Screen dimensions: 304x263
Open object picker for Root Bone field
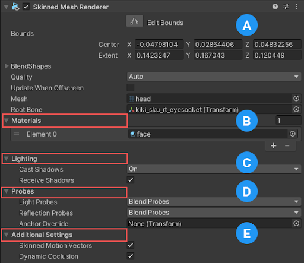[x=296, y=109]
